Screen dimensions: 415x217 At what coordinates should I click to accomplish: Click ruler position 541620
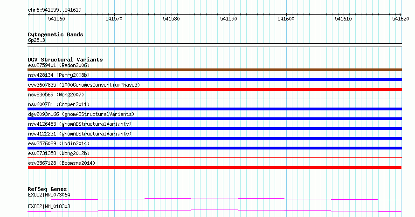401,19
